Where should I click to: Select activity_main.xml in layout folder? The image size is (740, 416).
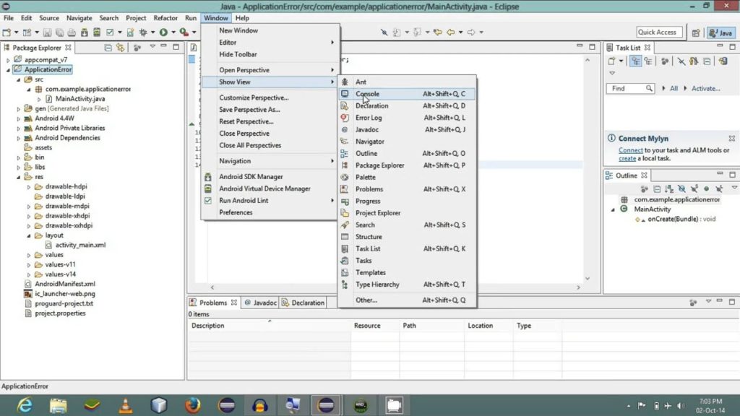point(80,245)
